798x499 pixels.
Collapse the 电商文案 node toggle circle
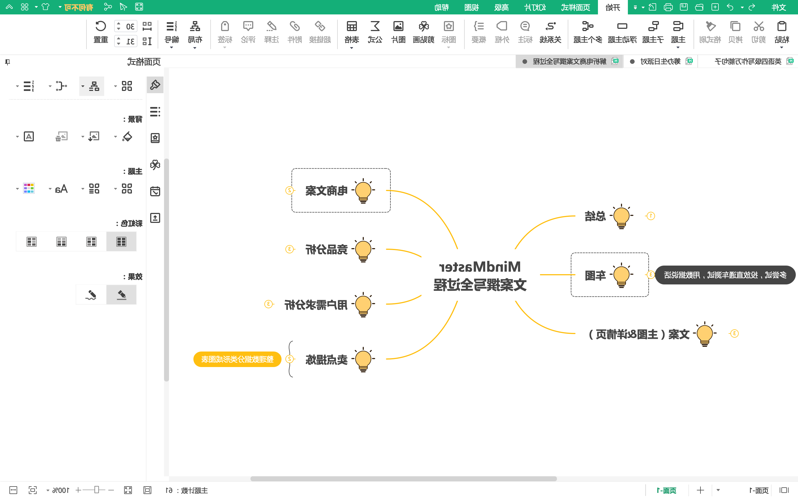pos(289,190)
